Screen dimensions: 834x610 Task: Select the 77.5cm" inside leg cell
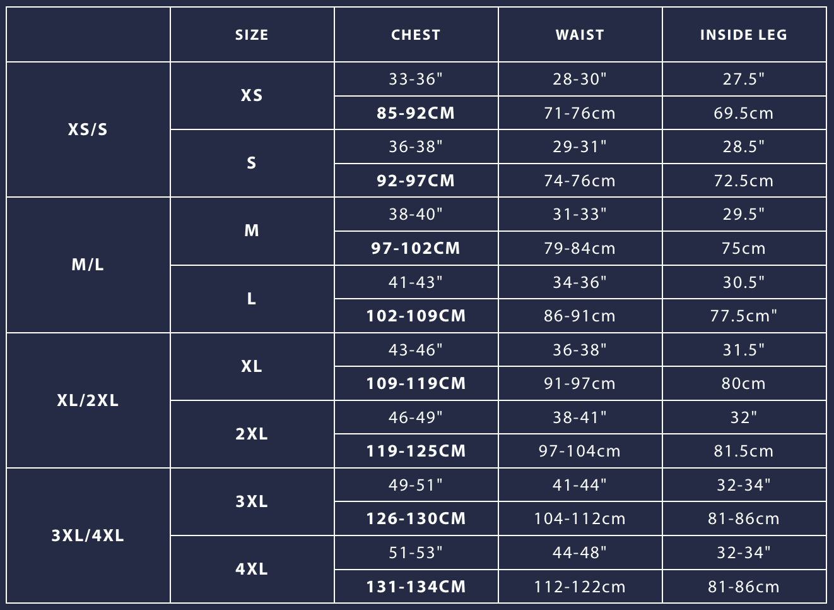pyautogui.click(x=744, y=316)
